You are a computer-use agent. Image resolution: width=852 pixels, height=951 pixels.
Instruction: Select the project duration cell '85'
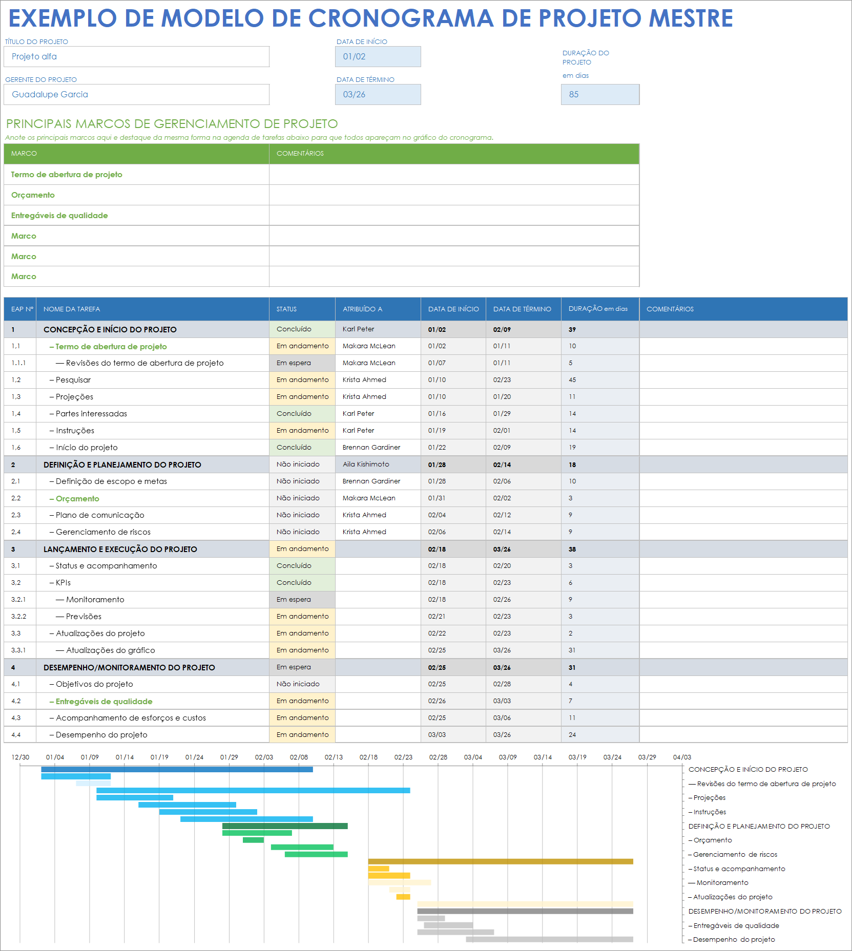(x=600, y=95)
